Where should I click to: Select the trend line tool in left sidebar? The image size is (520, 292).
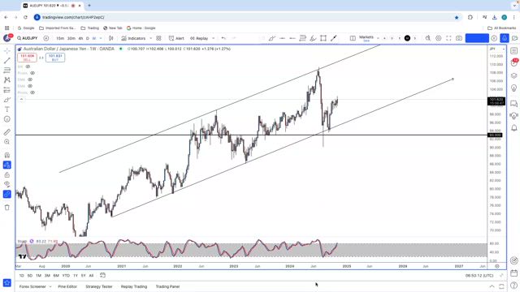tap(7, 61)
